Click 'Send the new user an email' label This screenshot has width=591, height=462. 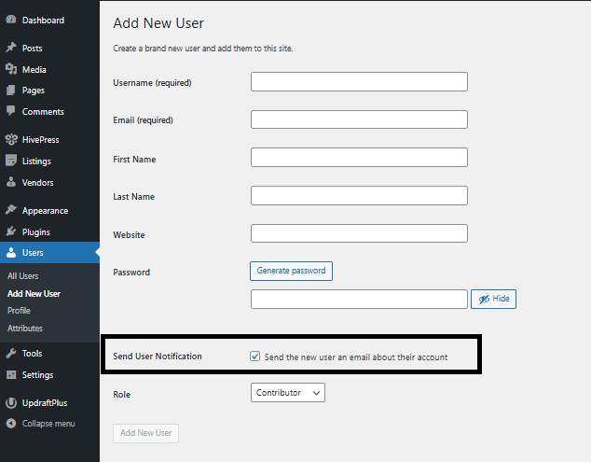(356, 357)
